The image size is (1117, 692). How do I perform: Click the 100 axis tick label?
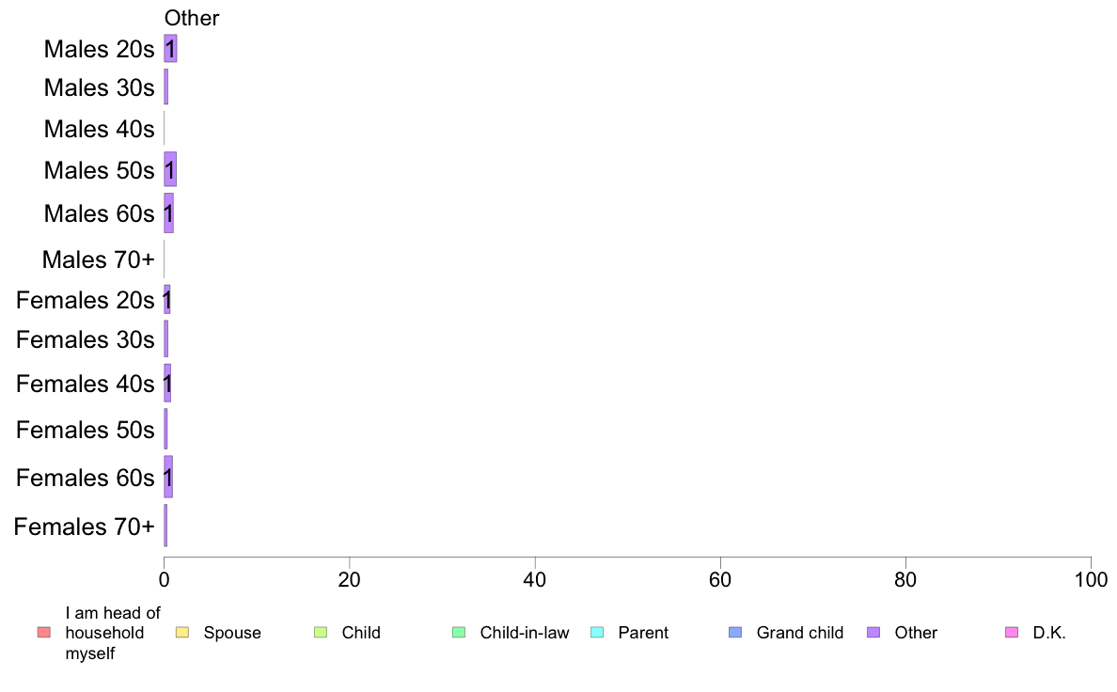[1091, 580]
